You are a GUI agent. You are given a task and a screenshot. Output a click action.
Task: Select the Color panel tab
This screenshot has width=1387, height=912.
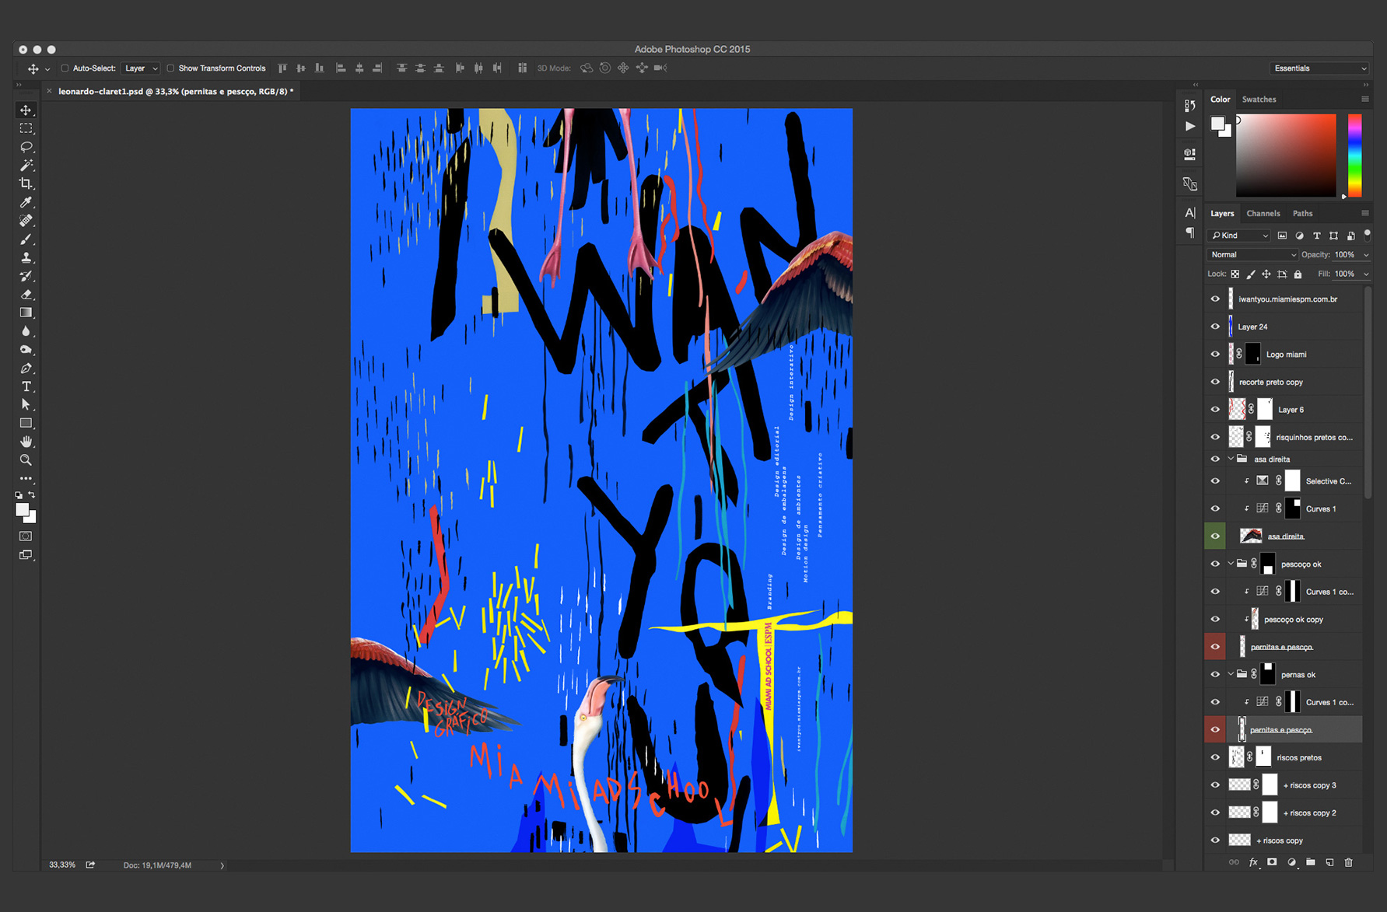[1220, 100]
